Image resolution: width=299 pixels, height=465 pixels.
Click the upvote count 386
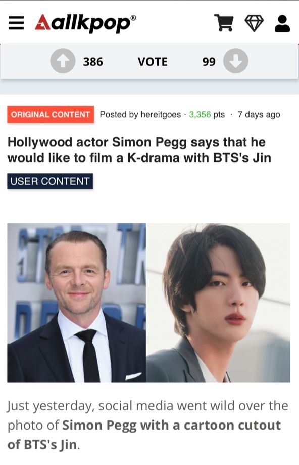tap(93, 62)
